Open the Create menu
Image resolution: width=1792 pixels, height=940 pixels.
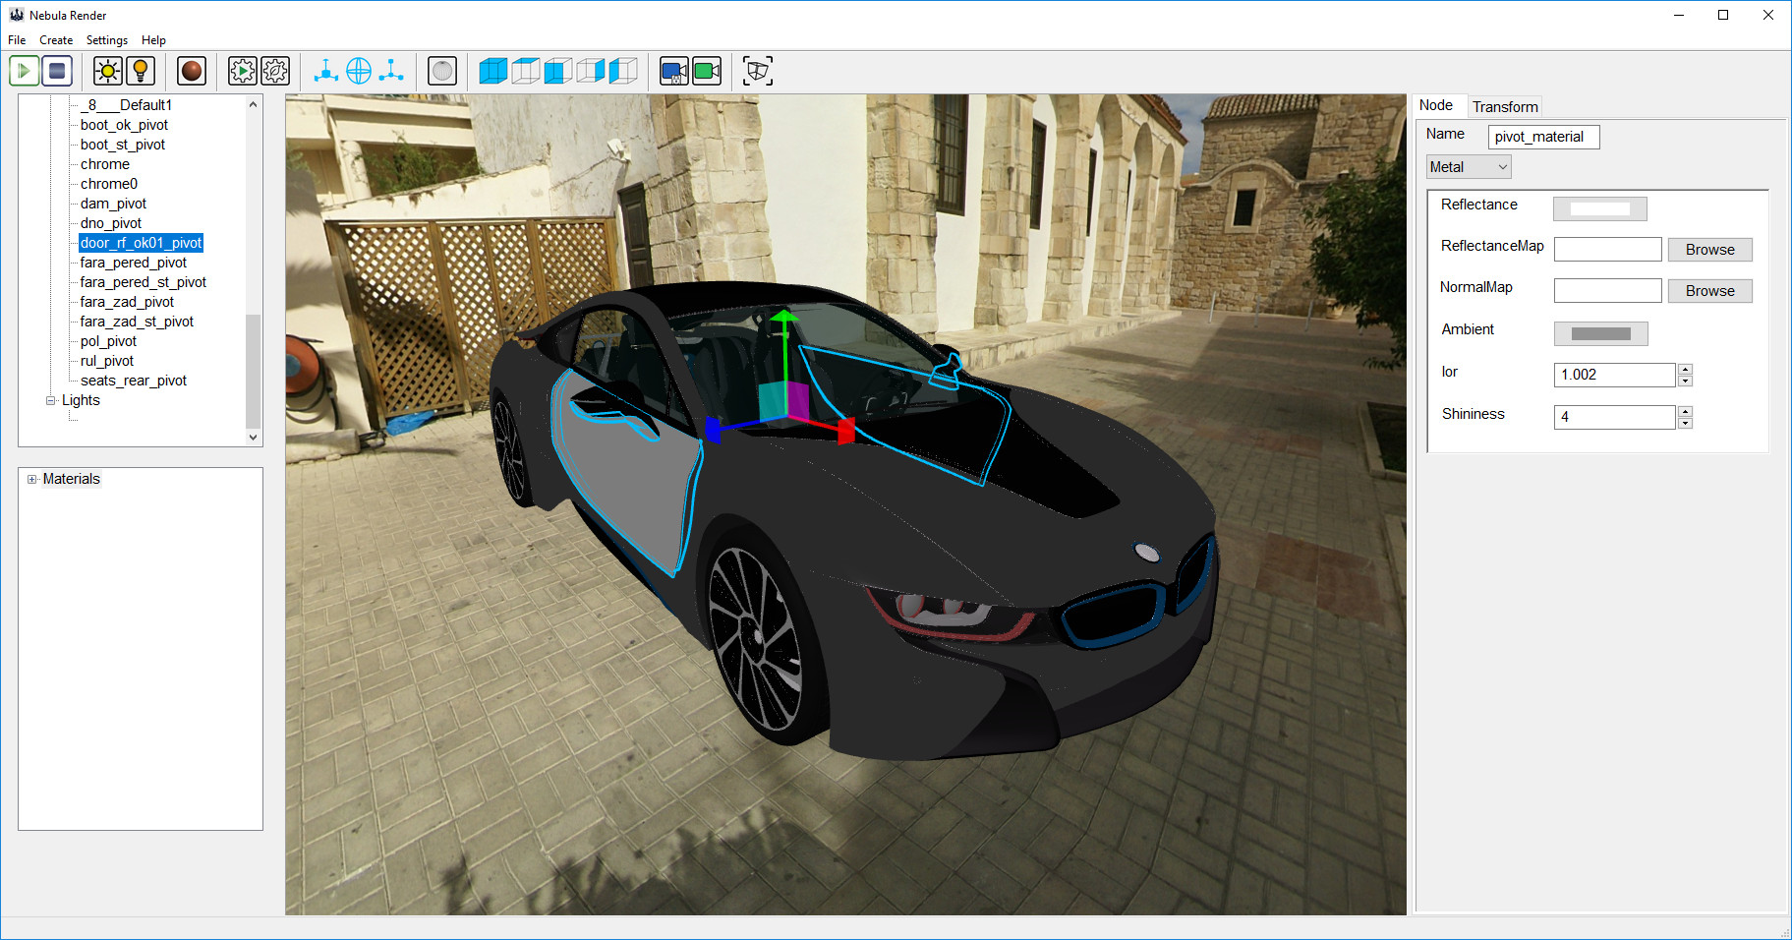pos(56,40)
